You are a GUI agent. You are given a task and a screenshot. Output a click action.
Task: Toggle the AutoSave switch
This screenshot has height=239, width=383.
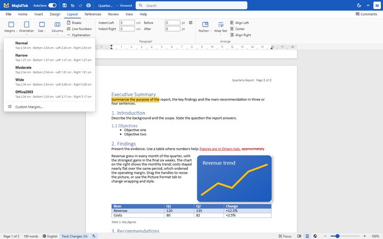[x=52, y=5]
